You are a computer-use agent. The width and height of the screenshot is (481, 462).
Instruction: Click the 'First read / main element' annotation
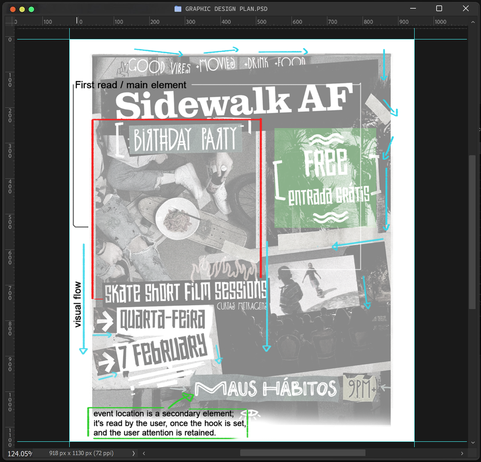[131, 85]
